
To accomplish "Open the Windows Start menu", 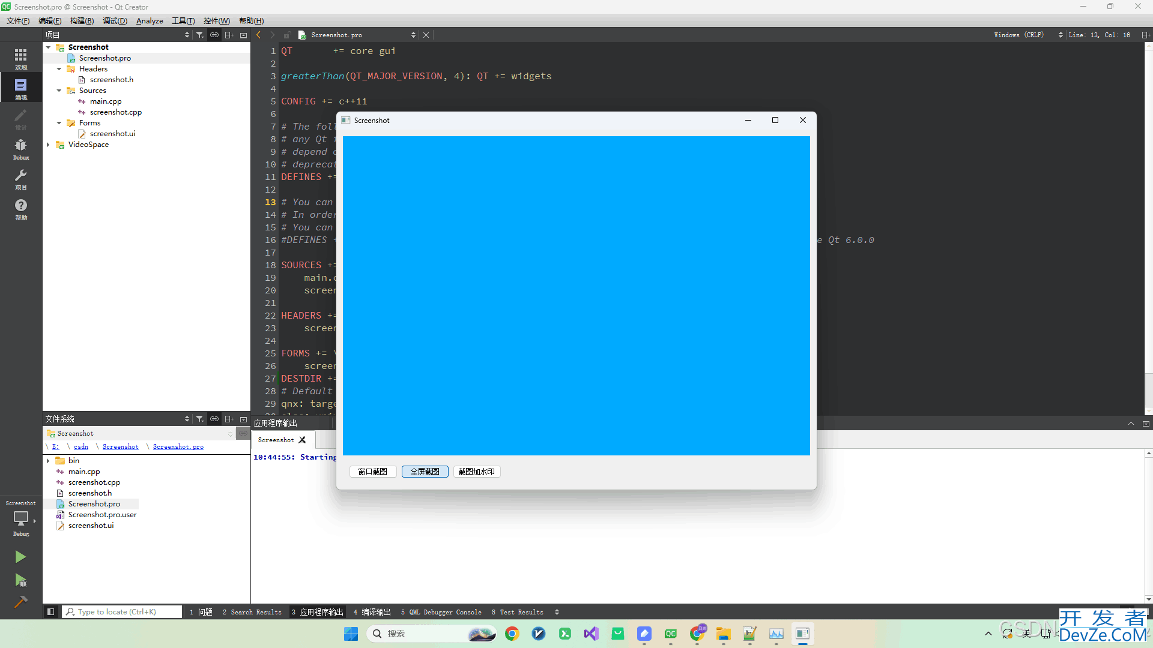I will coord(351,634).
